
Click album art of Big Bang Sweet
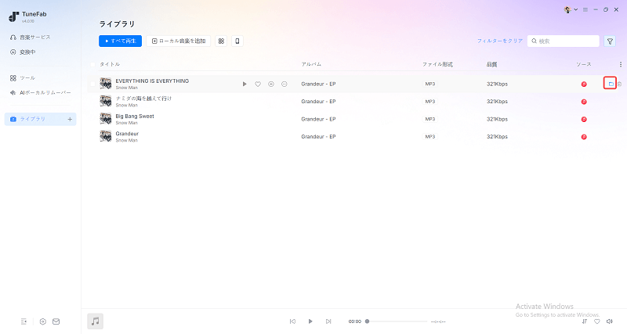[x=106, y=119]
